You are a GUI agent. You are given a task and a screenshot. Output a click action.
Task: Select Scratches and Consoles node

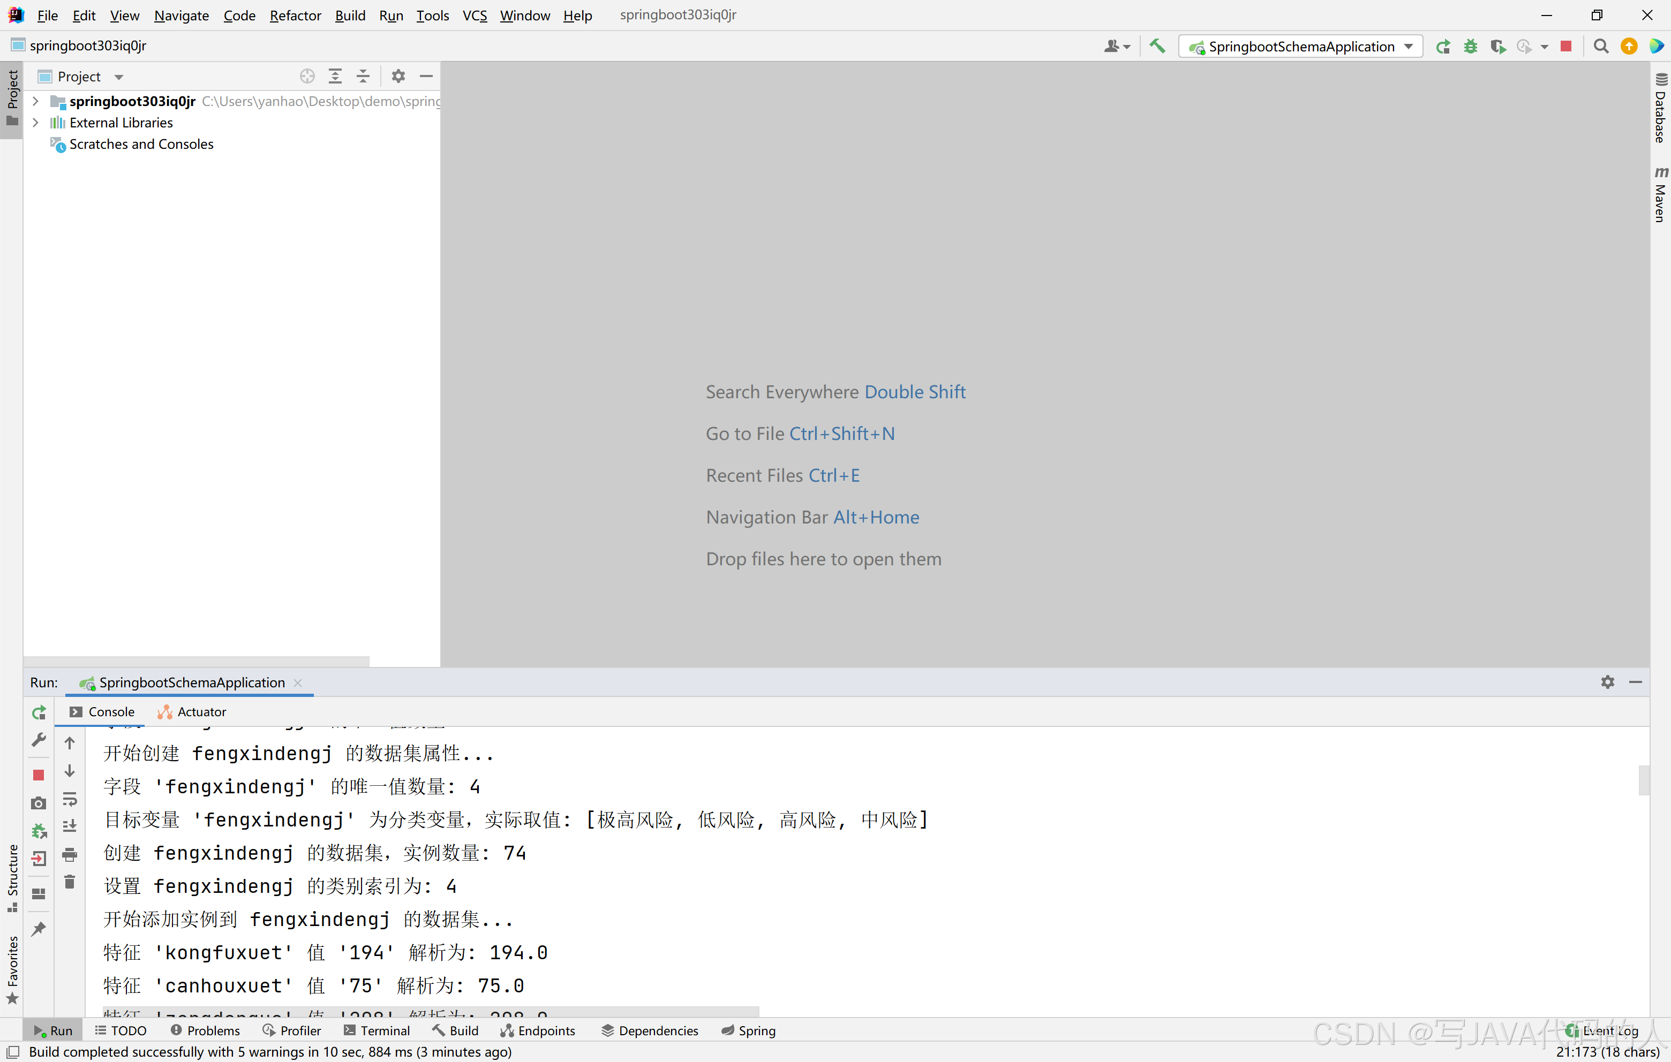click(x=141, y=145)
